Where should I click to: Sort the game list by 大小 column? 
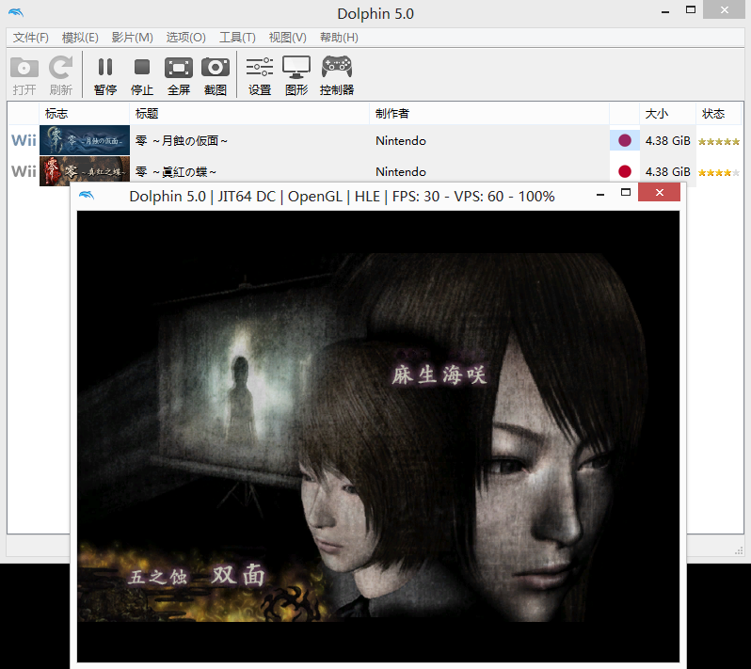point(656,114)
